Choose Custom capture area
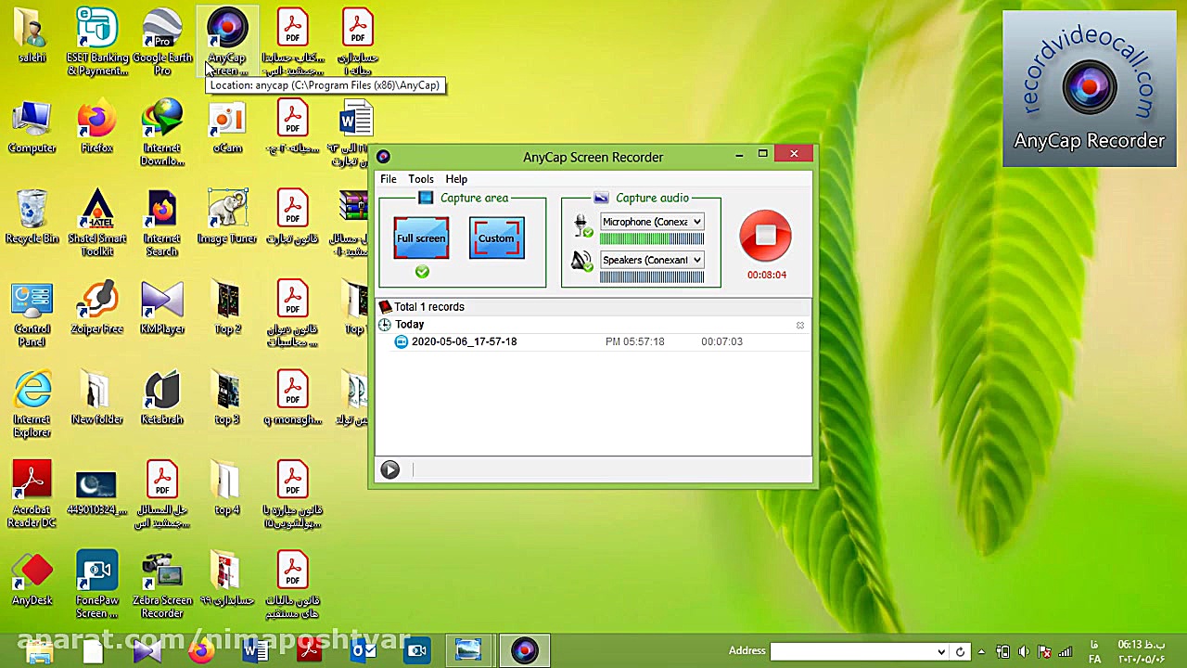1187x668 pixels. coord(496,238)
